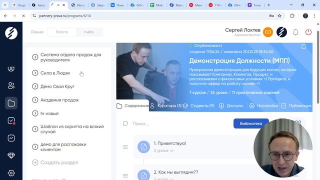The width and height of the screenshot is (320, 180).
Task: Click the search magnifier icon
Action: pyautogui.click(x=125, y=123)
